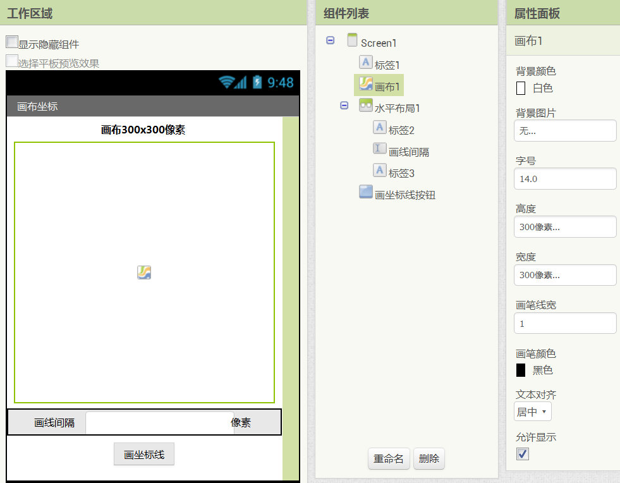This screenshot has width=620, height=483.
Task: Click the 标签3 label icon
Action: (379, 170)
